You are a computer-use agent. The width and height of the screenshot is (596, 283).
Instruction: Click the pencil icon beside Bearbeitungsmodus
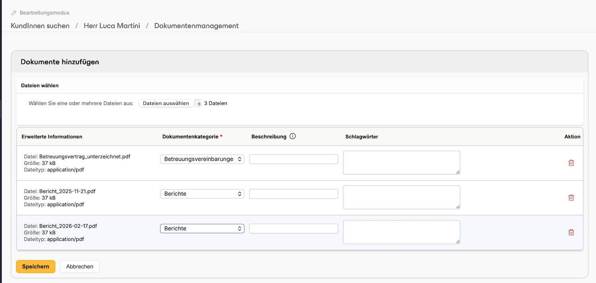14,13
